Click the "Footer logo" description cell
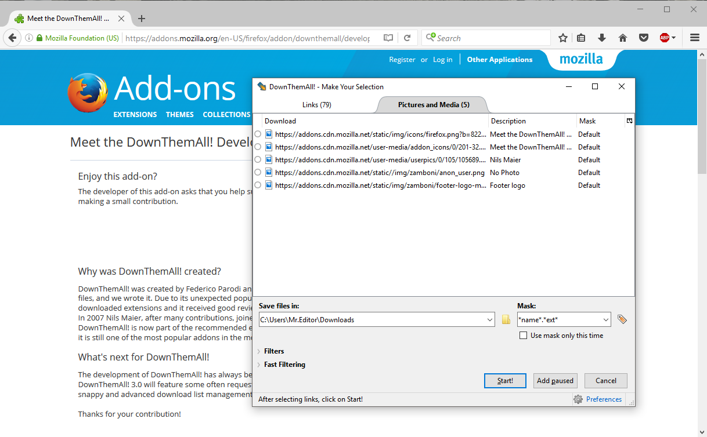 coord(508,185)
